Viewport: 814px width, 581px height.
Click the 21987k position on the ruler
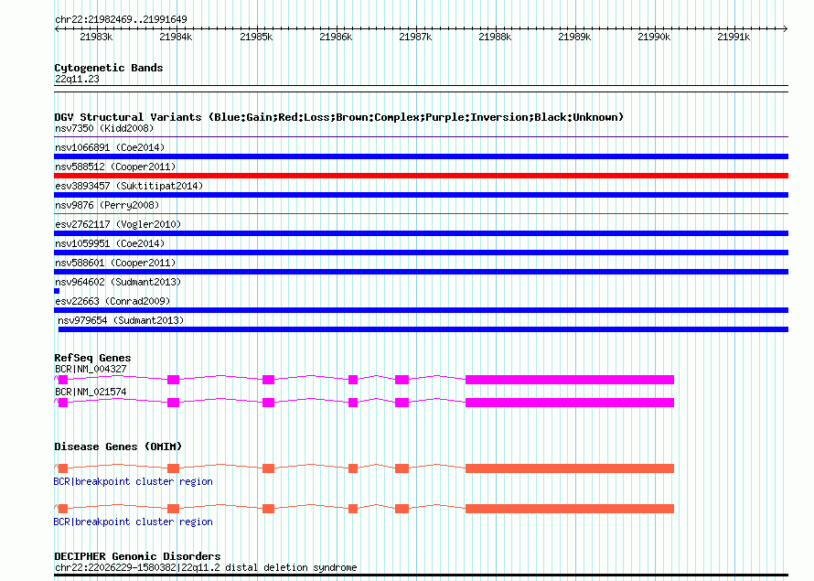415,37
